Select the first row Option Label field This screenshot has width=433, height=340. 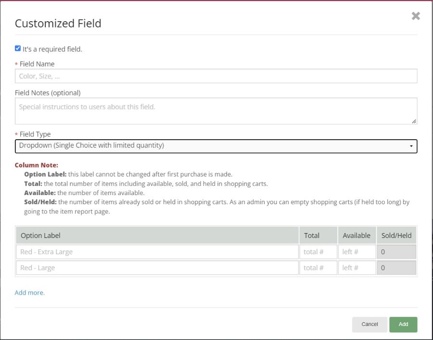click(x=157, y=252)
